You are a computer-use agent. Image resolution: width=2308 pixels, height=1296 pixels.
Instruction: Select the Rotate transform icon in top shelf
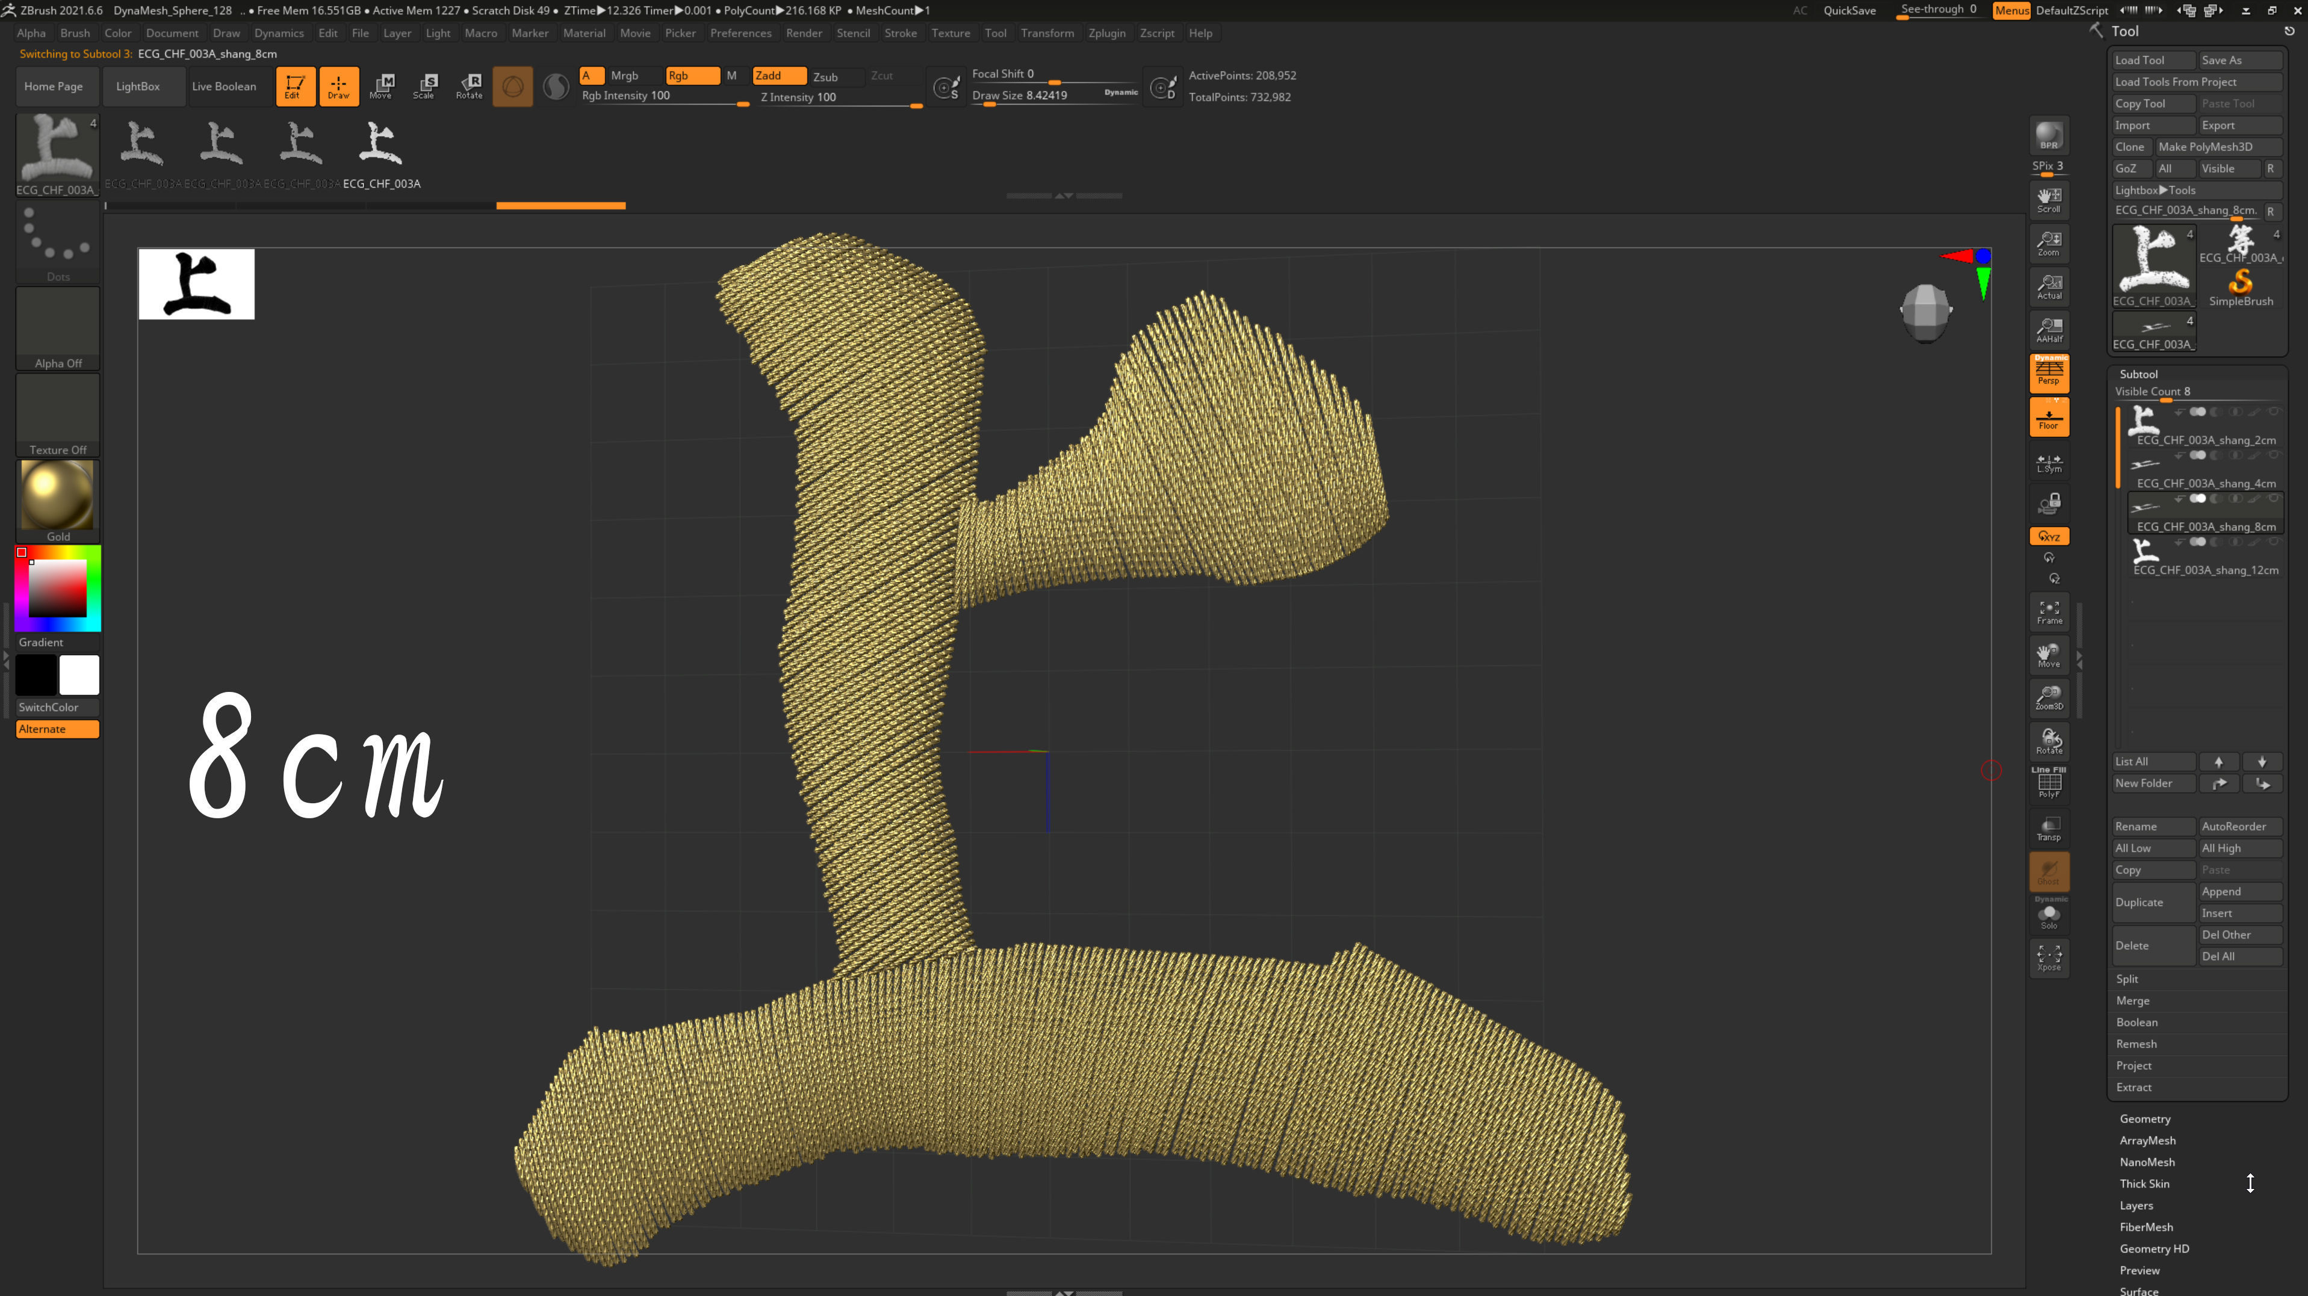click(x=468, y=86)
